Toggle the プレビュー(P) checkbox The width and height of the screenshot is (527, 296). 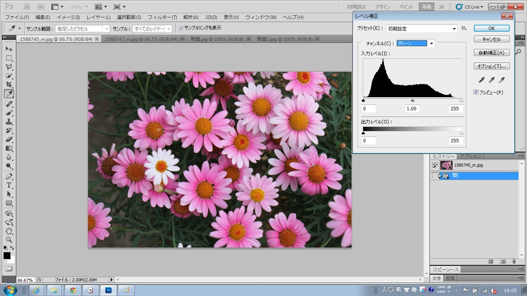click(x=476, y=92)
